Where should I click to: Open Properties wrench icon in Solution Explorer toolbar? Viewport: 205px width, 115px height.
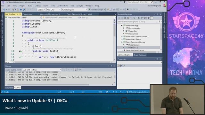149,18
